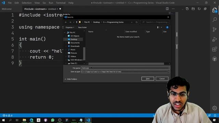Open the Edit menu

(x=16, y=3)
